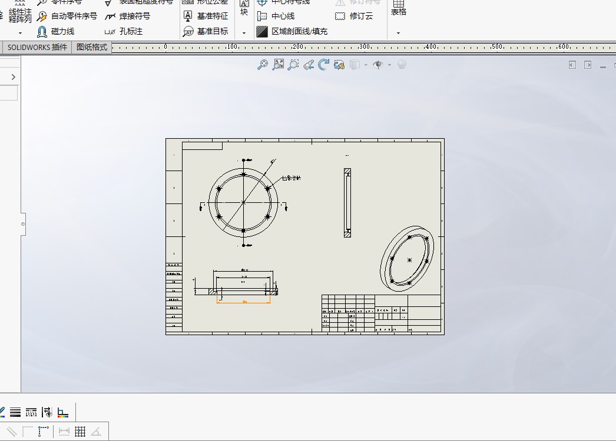Expand the left panel with chevron arrow
Image resolution: width=616 pixels, height=441 pixels.
(14, 77)
